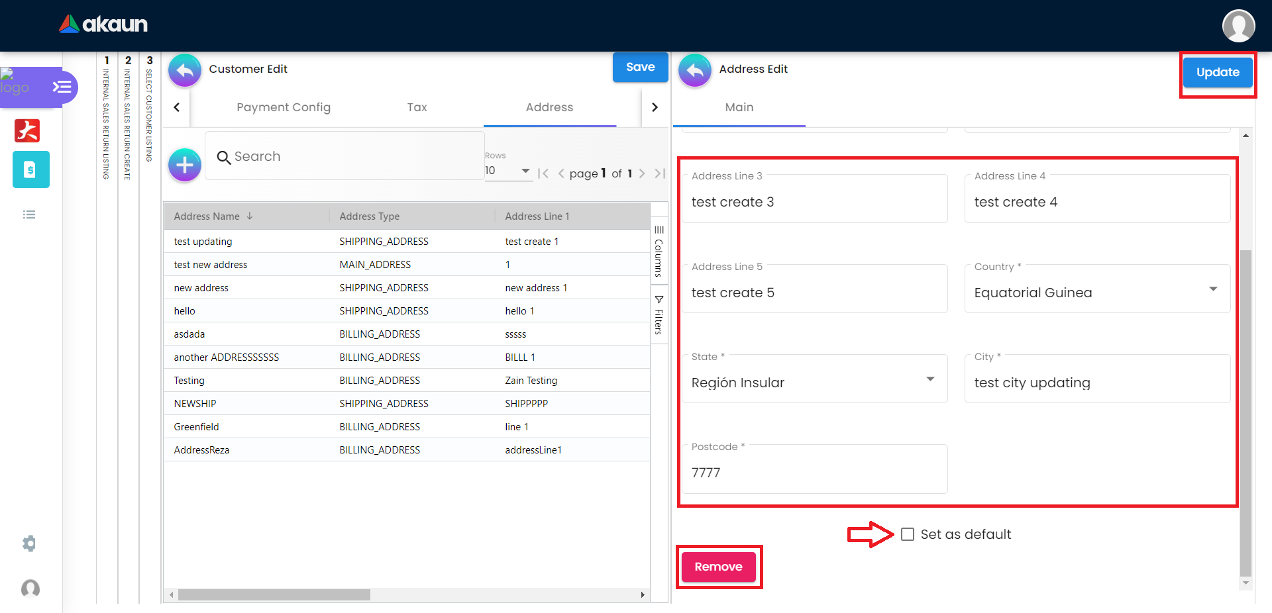
Task: Click the back arrow beside Customer Edit
Action: coord(185,70)
